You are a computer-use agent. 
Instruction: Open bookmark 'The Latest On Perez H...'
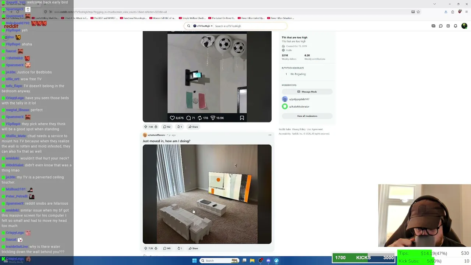221,18
